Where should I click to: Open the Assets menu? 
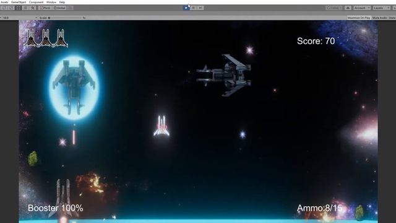coord(4,2)
